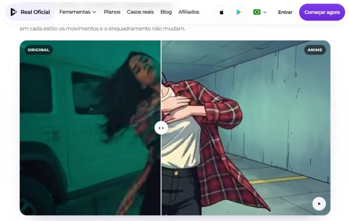Click the text about movimentos e enquadramento
349x221 pixels.
(103, 28)
